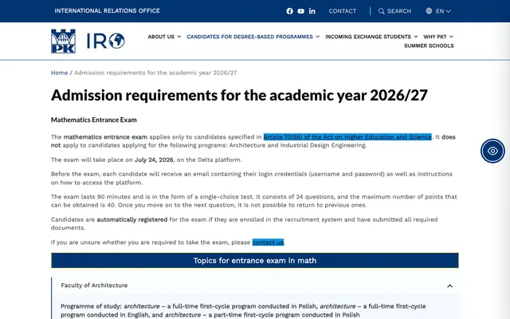Open the Summer Schools menu item
Screen dimensions: 510x319
point(429,46)
